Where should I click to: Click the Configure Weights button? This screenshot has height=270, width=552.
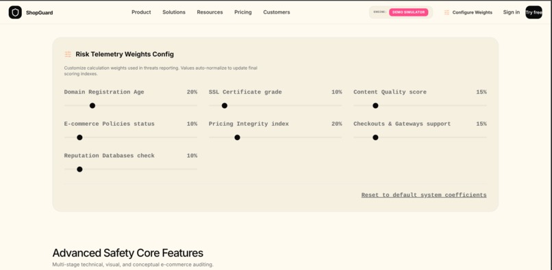coord(468,12)
